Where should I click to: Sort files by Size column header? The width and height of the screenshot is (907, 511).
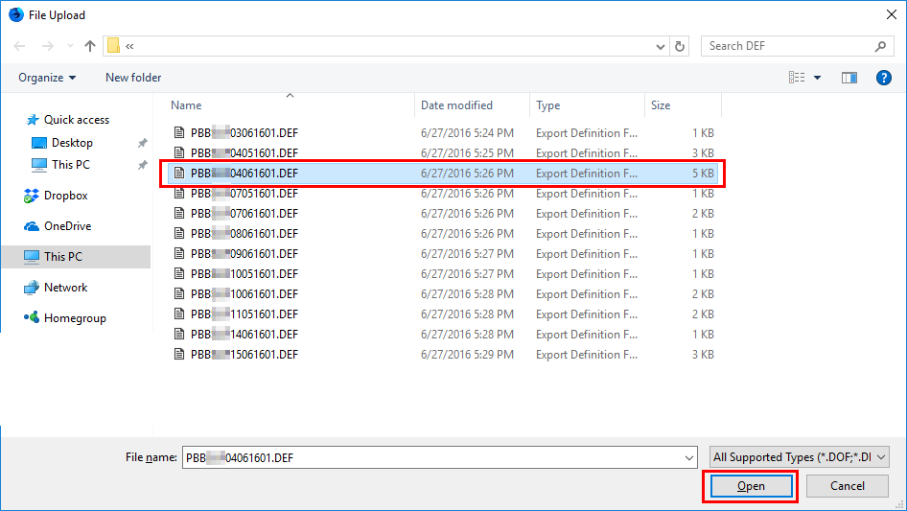point(661,105)
